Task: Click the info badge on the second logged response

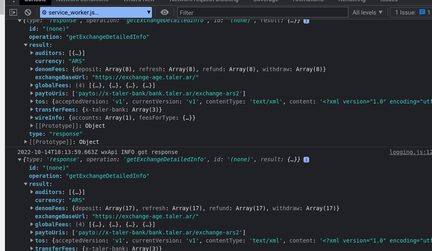Action: click(x=306, y=160)
